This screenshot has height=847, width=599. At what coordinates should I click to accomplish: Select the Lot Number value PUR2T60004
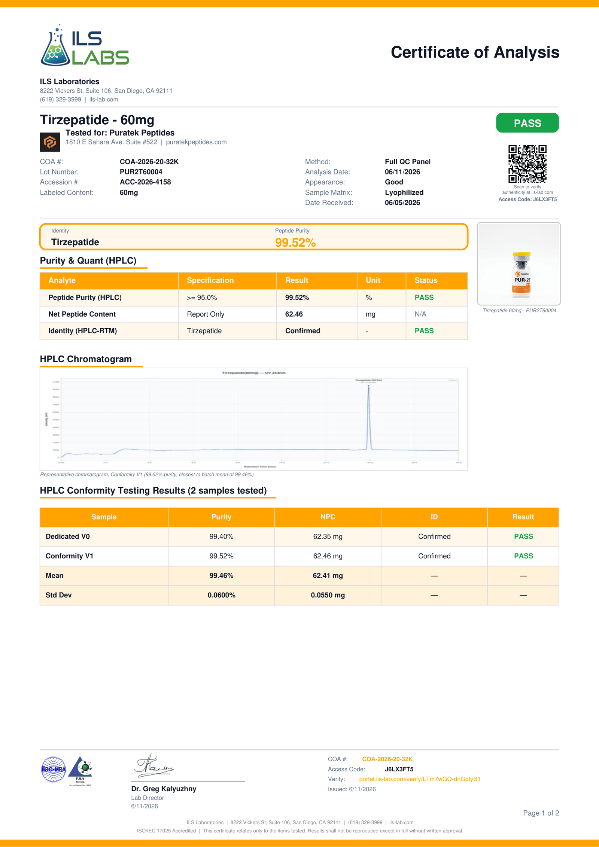point(141,172)
